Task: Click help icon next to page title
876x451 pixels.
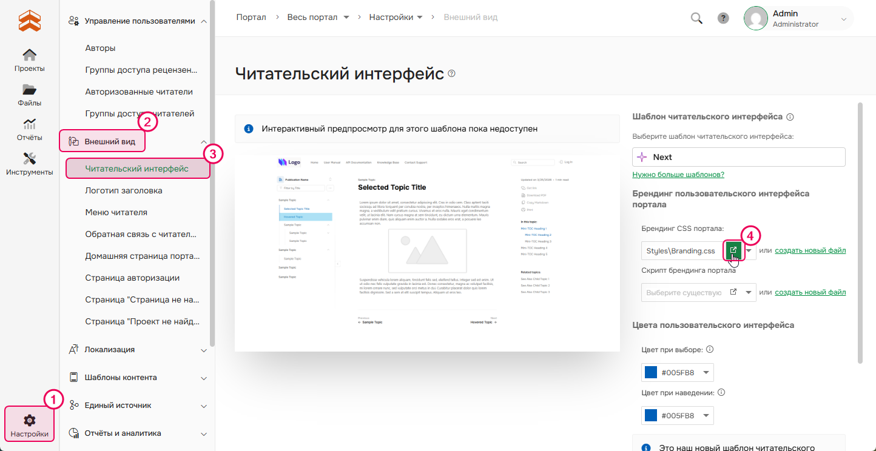Action: point(451,73)
